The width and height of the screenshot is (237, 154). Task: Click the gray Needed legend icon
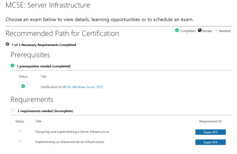(217, 31)
